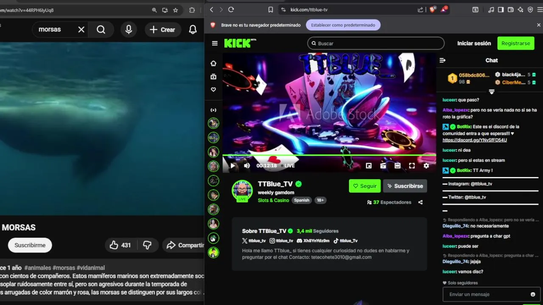Toggle the Brave sidebar panel icon

501,10
